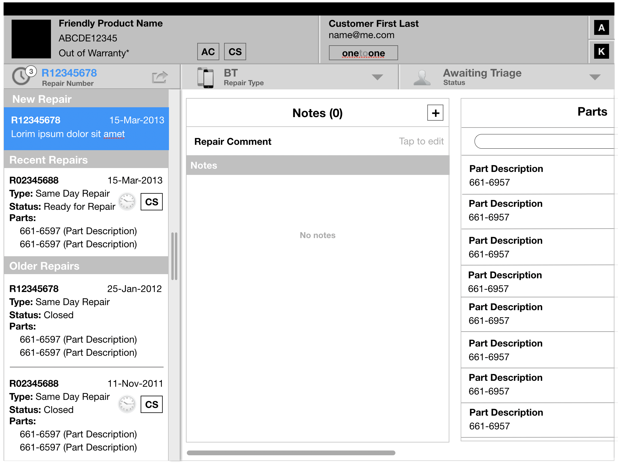Expand the Repair Type dropdown arrow
Viewport: 618px width, 466px height.
[x=377, y=77]
